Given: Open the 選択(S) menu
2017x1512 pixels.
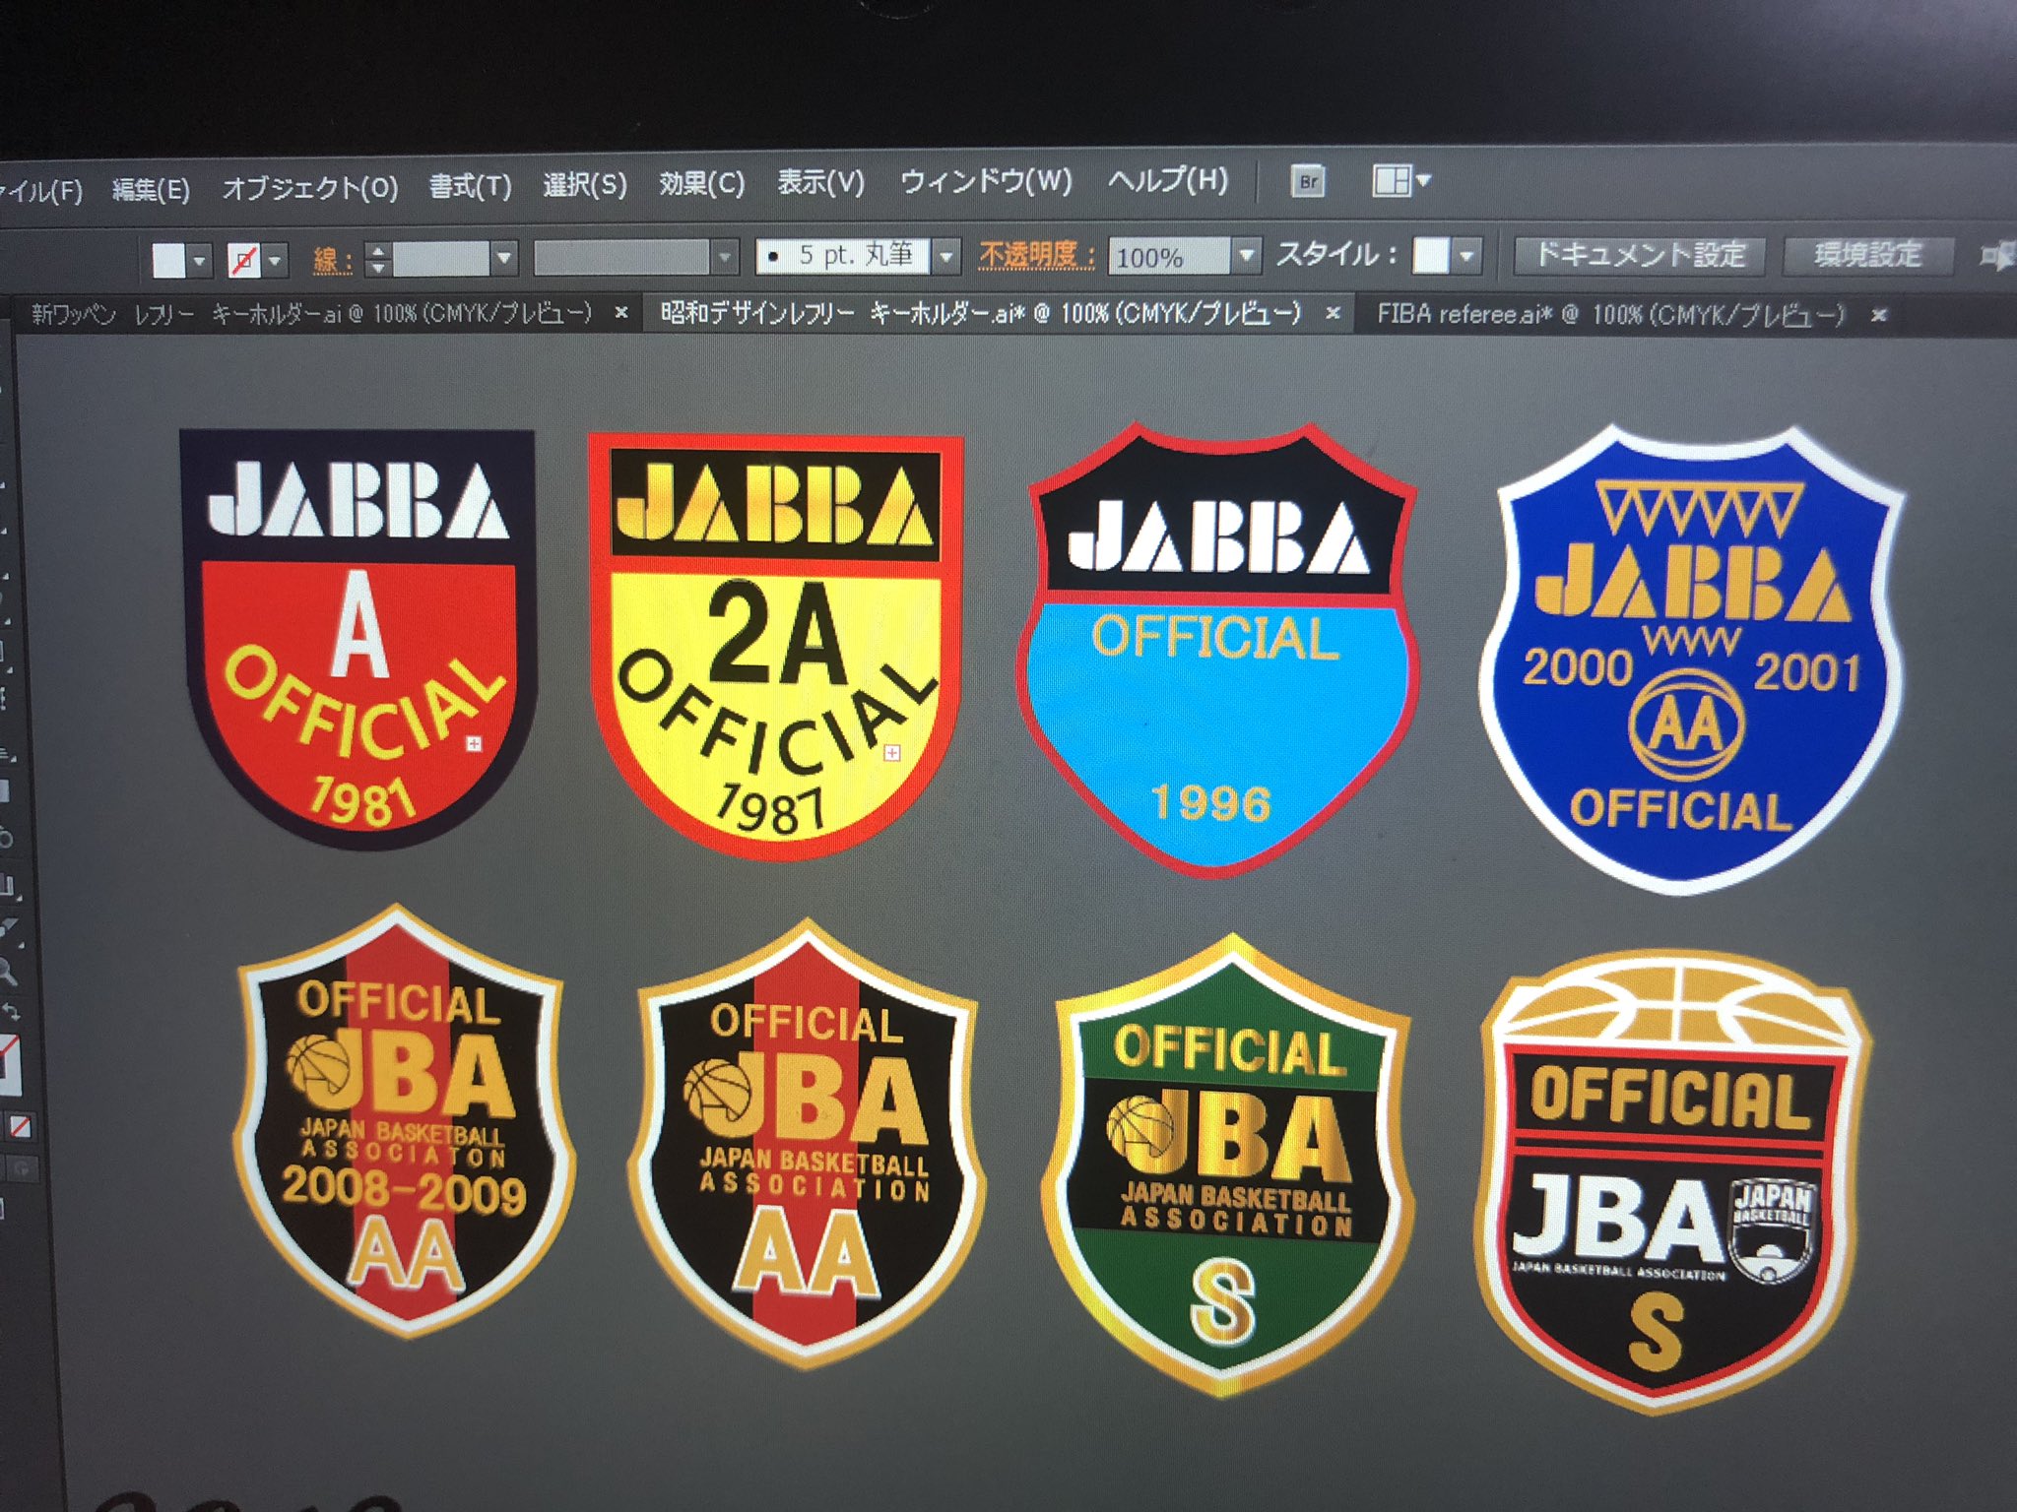Looking at the screenshot, I should [585, 184].
